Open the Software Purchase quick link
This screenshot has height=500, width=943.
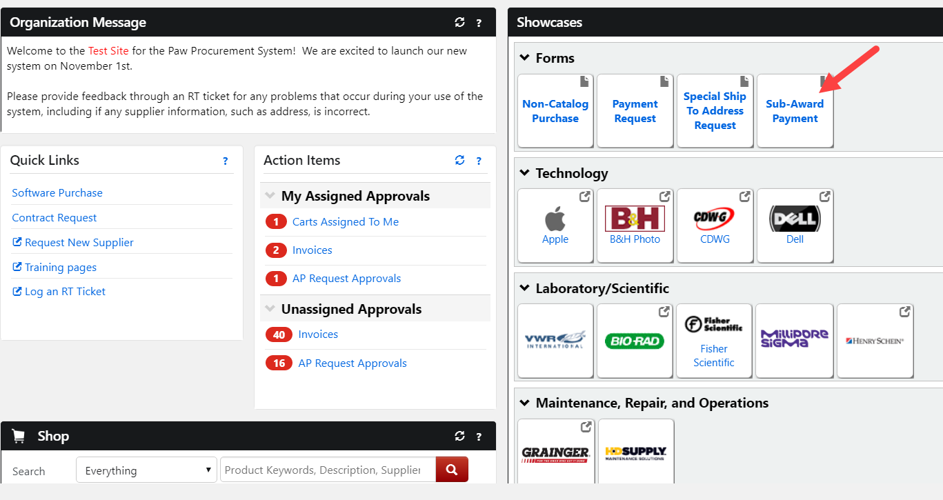click(x=57, y=193)
